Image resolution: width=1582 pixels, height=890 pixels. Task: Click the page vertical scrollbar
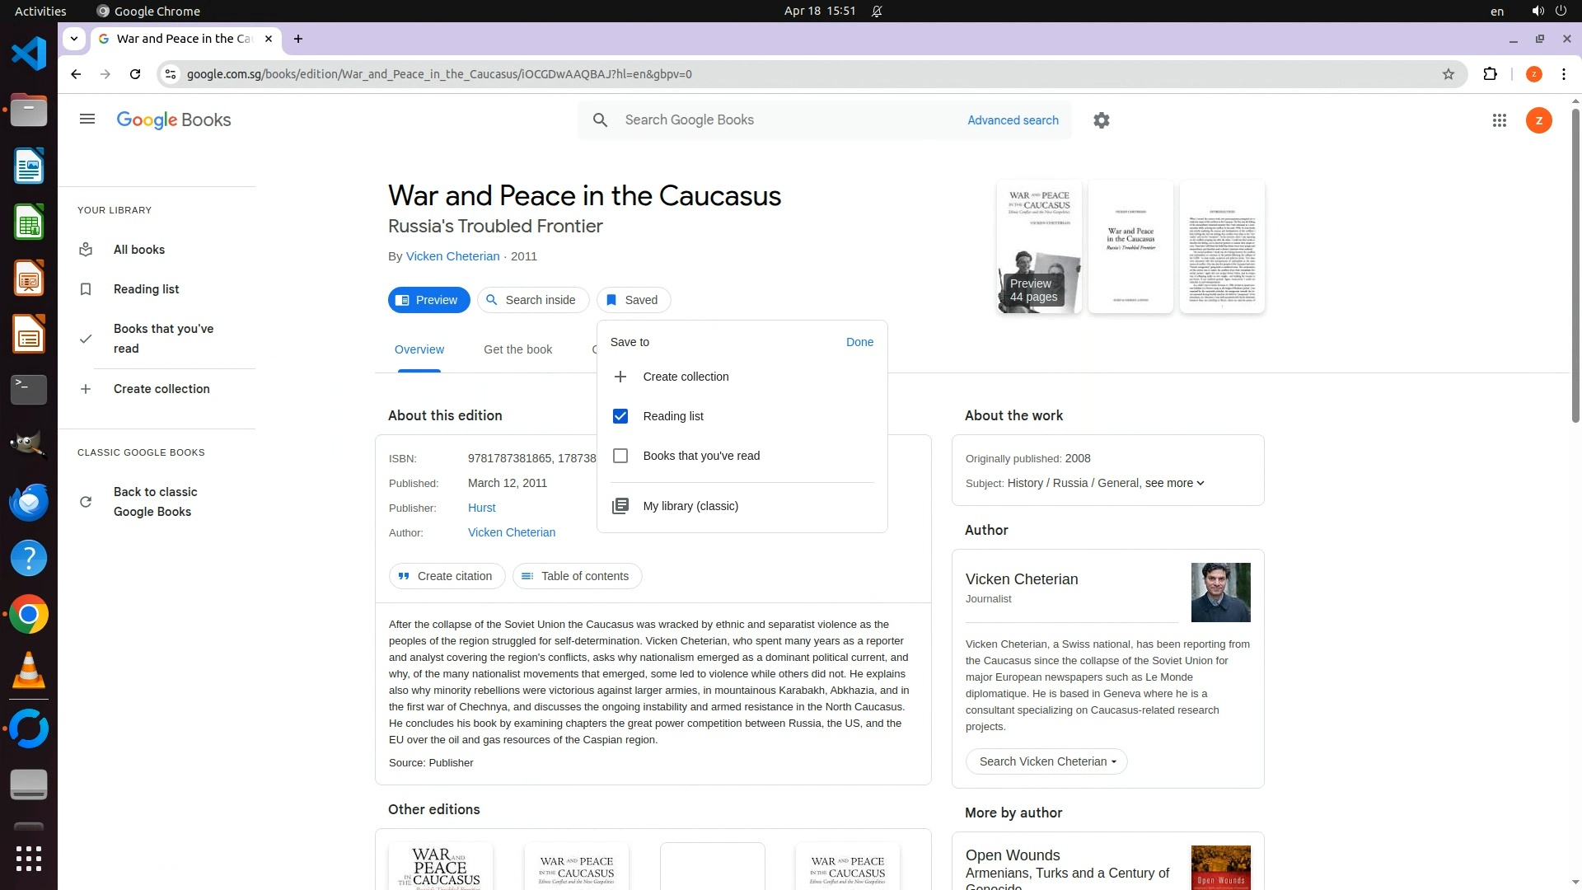click(x=1575, y=264)
